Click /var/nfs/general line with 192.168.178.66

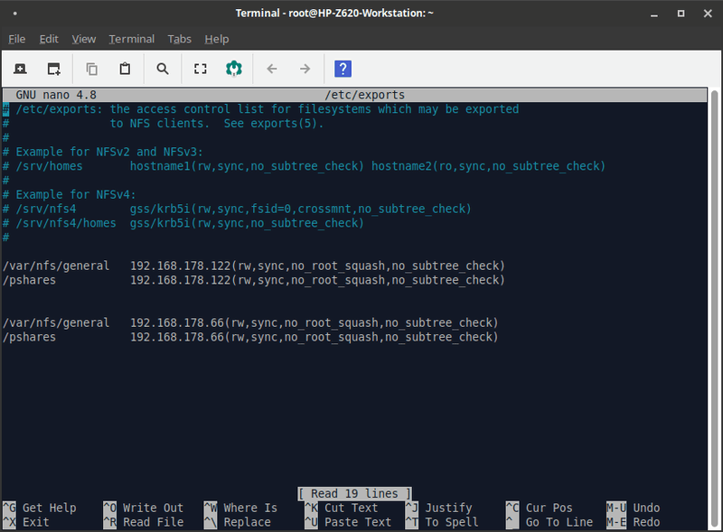250,322
